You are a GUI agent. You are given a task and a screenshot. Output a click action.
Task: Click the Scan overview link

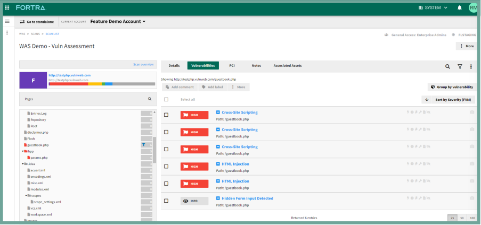point(143,65)
